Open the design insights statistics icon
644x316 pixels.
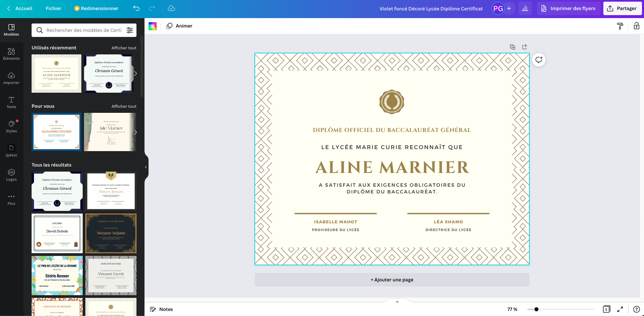click(525, 8)
